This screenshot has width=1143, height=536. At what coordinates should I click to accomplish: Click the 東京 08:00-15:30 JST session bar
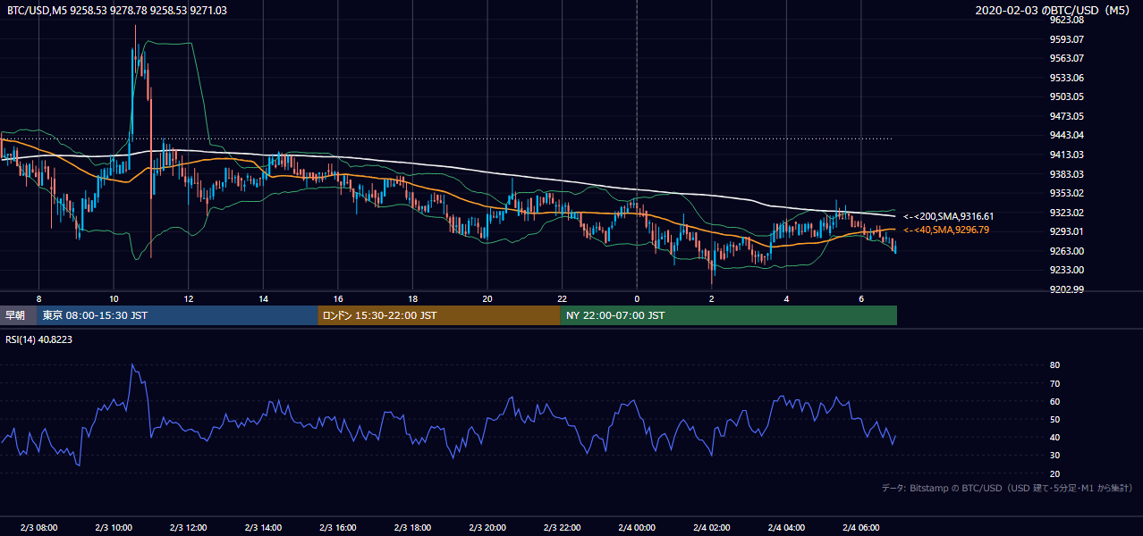click(177, 315)
